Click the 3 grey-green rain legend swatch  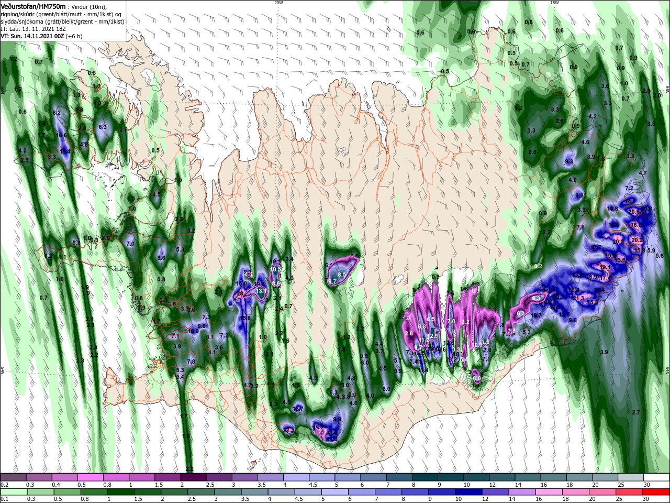tap(228, 492)
